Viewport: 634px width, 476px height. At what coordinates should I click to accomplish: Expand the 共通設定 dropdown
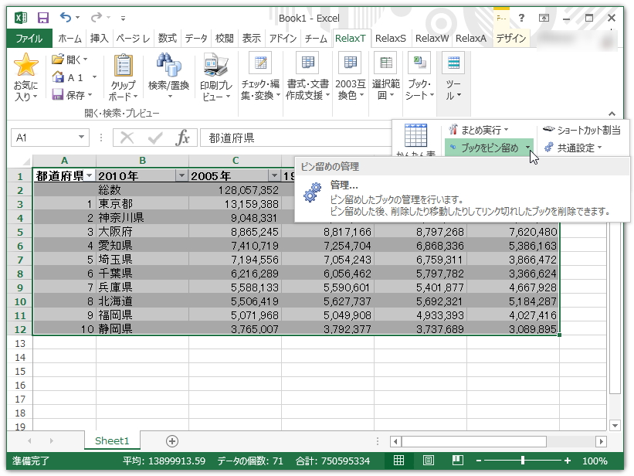point(599,148)
